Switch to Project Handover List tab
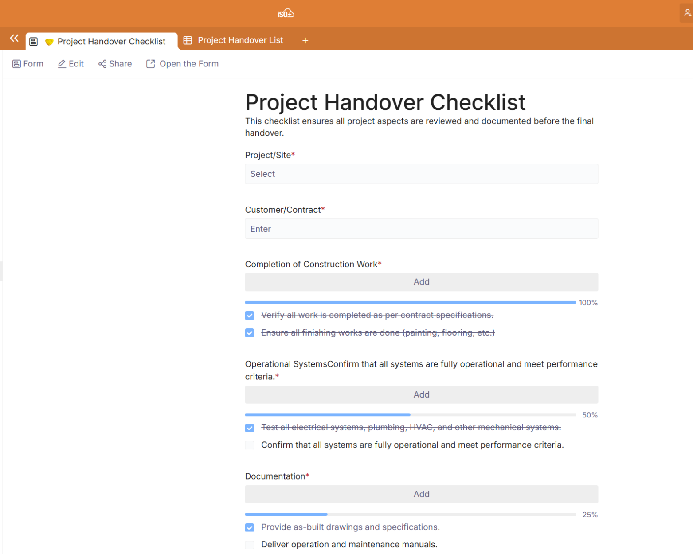 tap(240, 40)
